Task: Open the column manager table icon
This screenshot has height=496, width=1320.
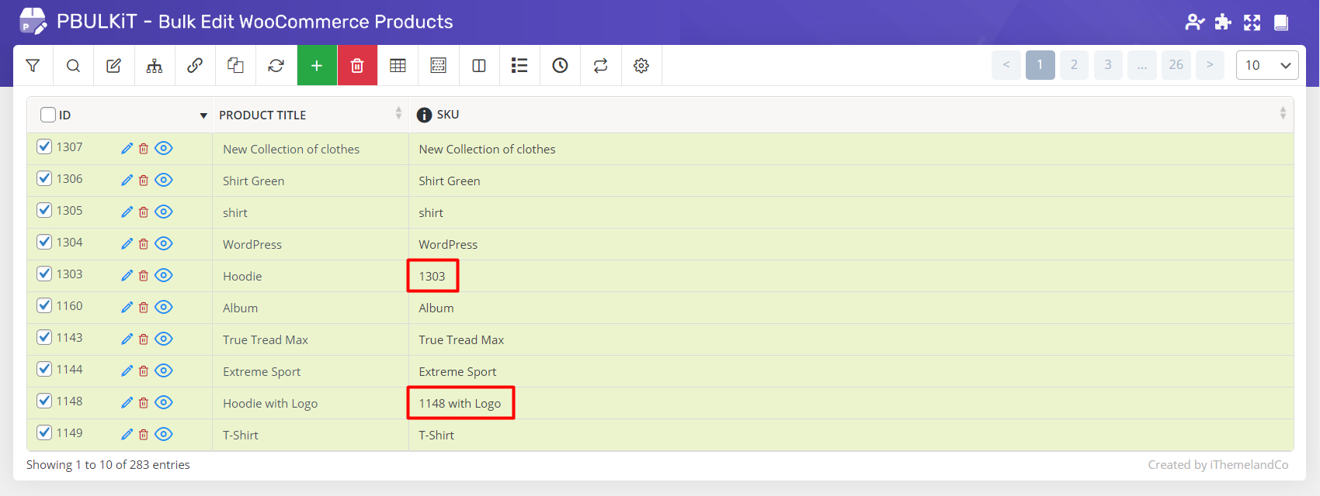Action: (398, 66)
